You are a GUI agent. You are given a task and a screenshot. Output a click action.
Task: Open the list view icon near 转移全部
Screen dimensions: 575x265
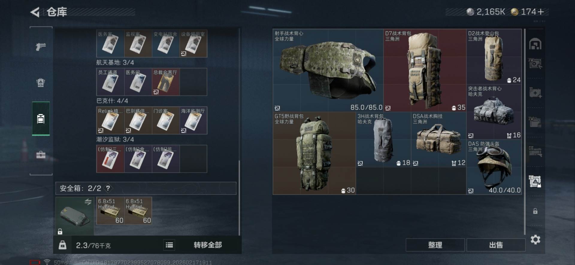click(x=169, y=245)
